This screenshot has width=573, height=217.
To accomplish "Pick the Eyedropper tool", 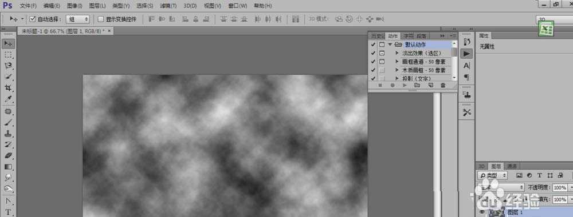I will tap(8, 99).
